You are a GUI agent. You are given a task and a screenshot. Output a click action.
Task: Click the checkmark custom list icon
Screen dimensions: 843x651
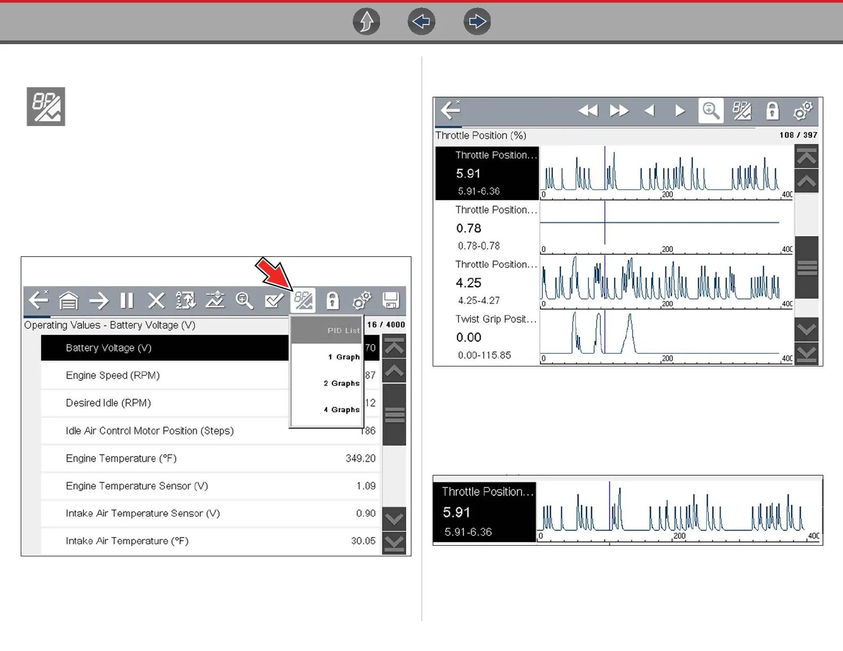click(x=274, y=301)
